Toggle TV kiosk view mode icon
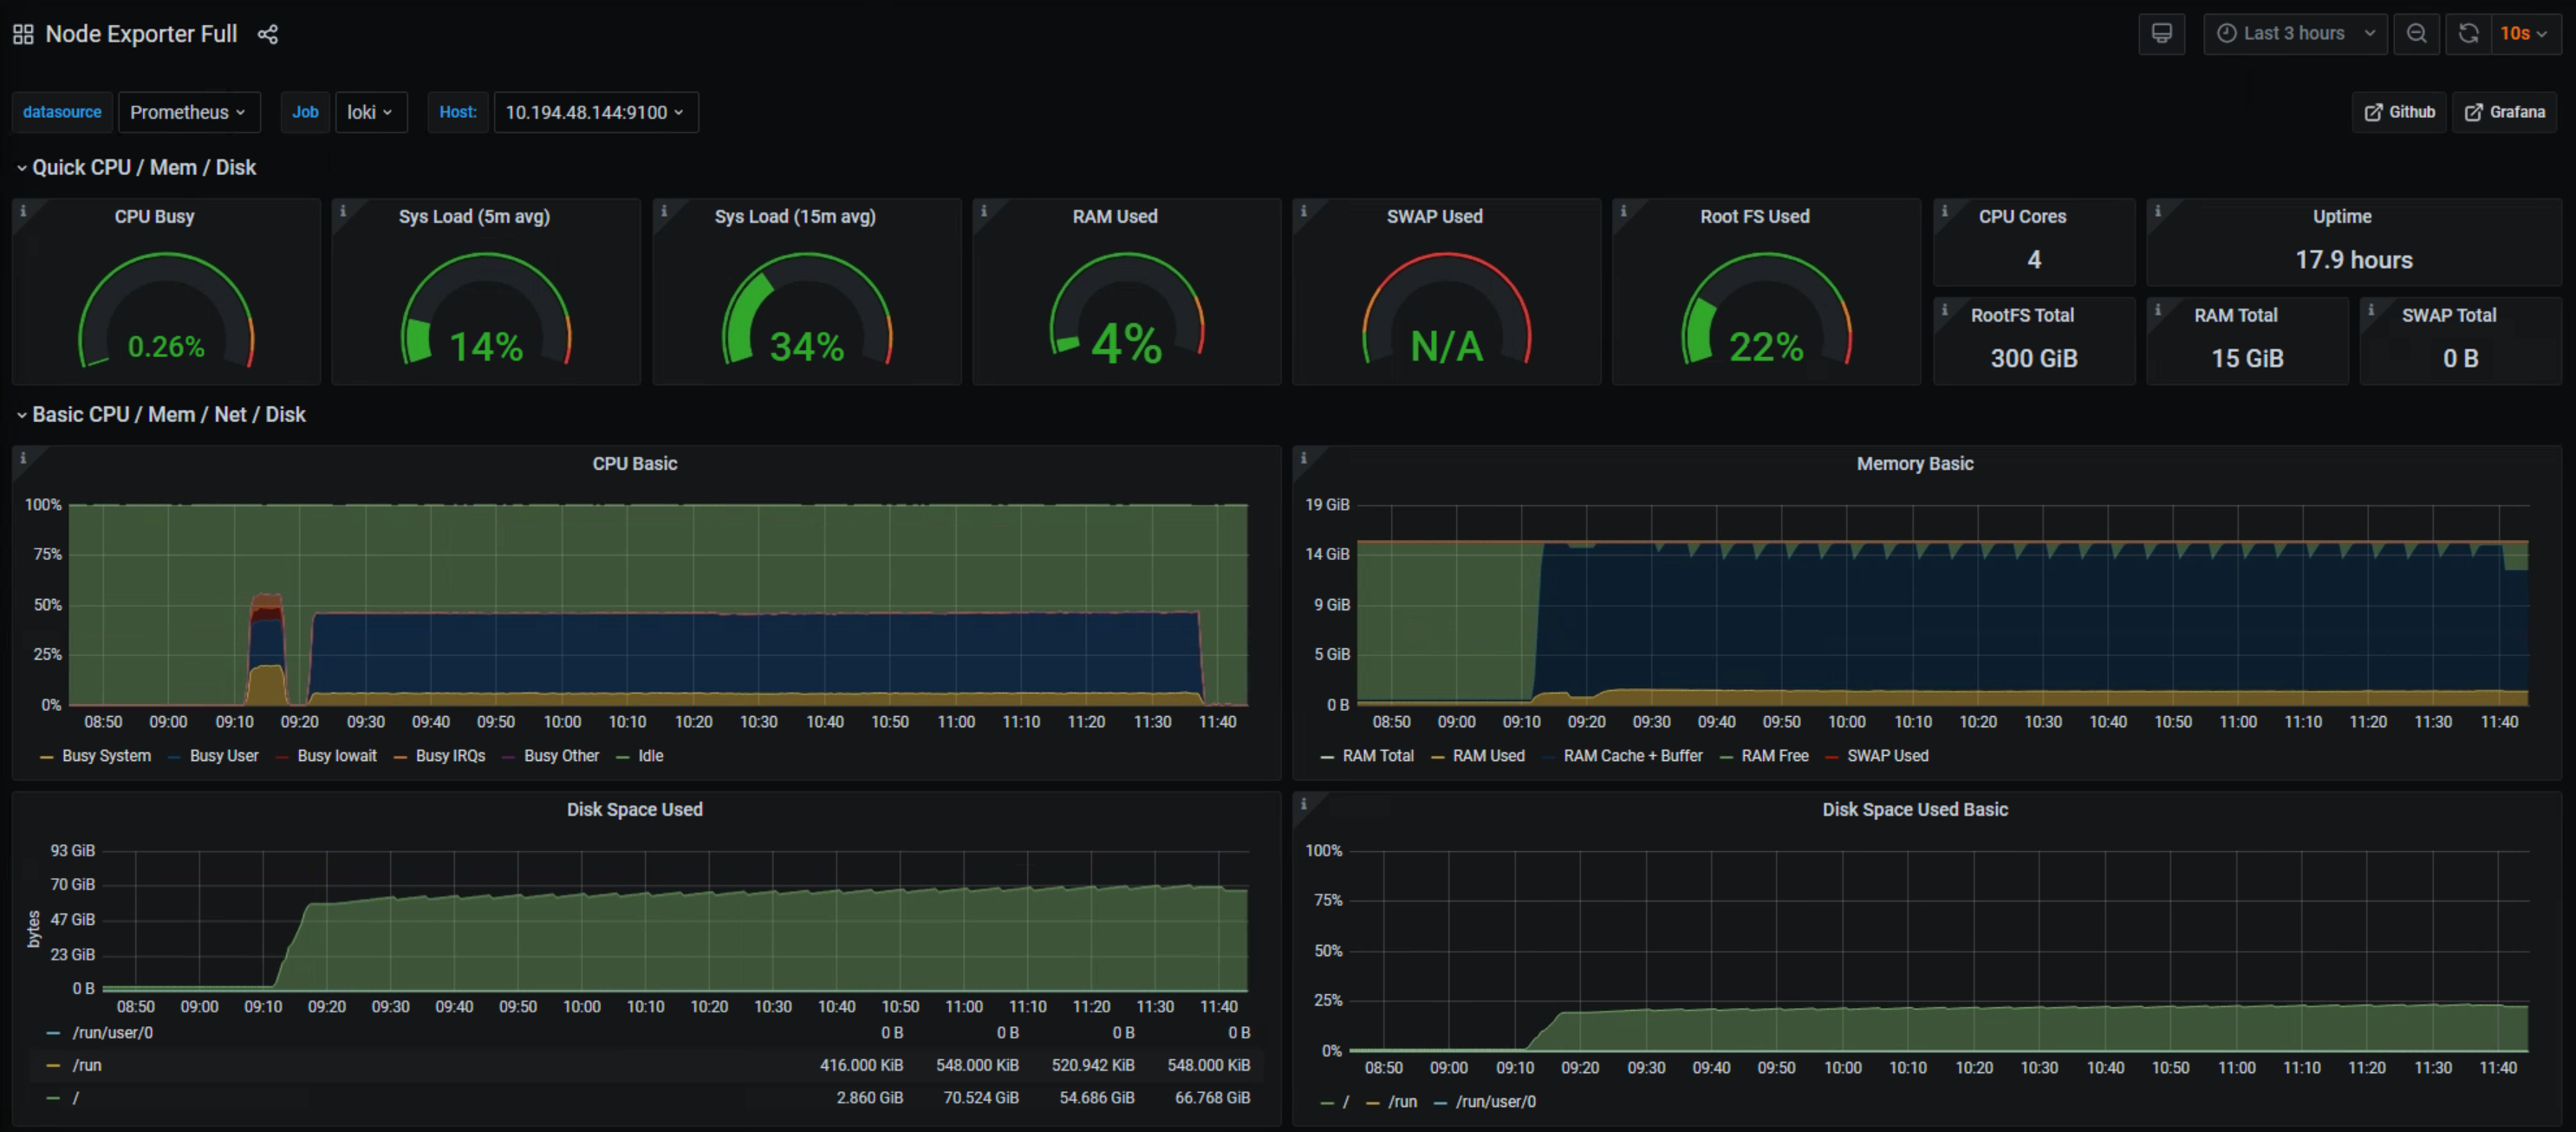 (x=2161, y=33)
